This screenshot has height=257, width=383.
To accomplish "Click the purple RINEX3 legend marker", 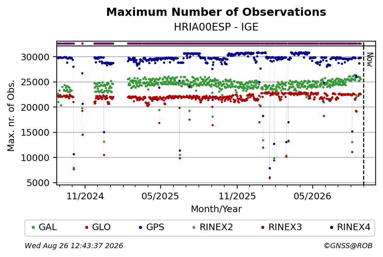I will tap(263, 228).
